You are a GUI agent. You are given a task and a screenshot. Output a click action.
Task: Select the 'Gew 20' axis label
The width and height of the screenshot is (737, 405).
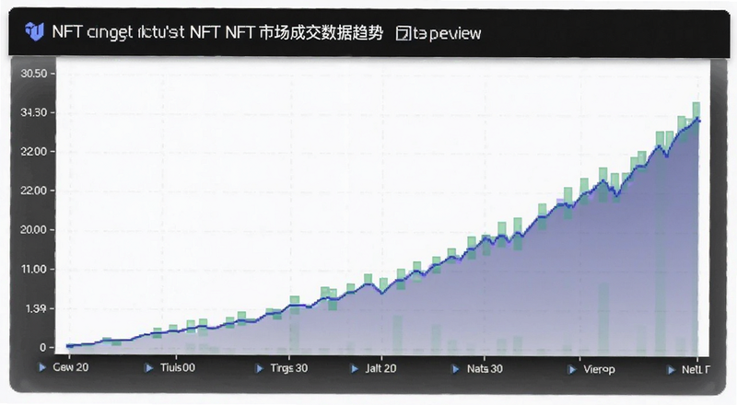(x=71, y=367)
